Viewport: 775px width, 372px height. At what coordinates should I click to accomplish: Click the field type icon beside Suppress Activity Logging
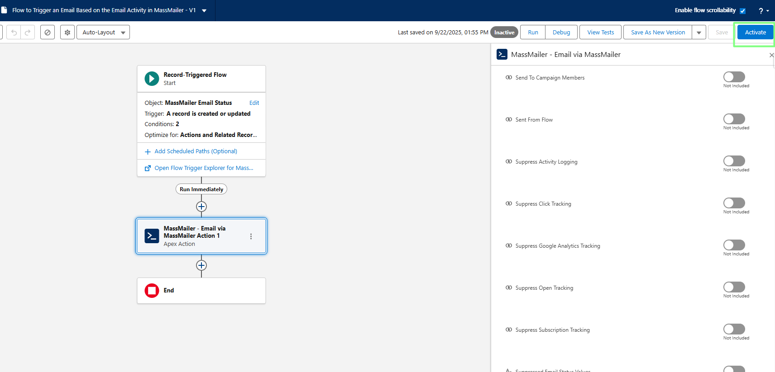click(509, 161)
